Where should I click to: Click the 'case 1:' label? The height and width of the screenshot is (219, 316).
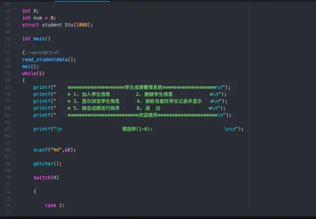click(55, 205)
